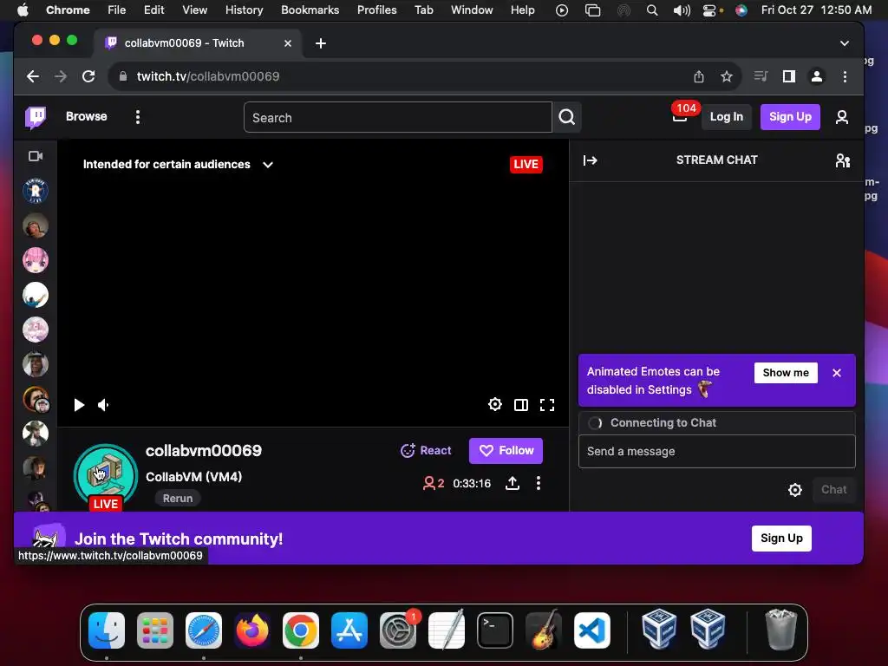
Task: Click the stream title CollabVM (VM4)
Action: [193, 477]
